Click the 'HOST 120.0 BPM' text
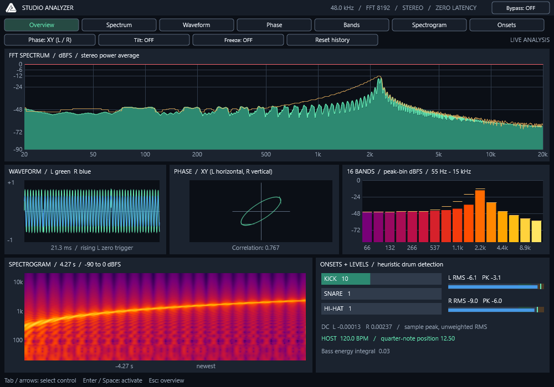Image resolution: width=554 pixels, height=387 pixels. point(345,338)
